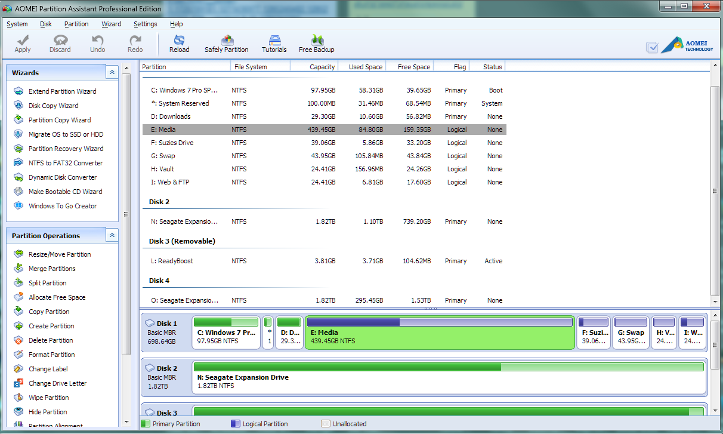Image resolution: width=723 pixels, height=434 pixels.
Task: Open the Migrate OS to SSD wizard
Action: 66,134
